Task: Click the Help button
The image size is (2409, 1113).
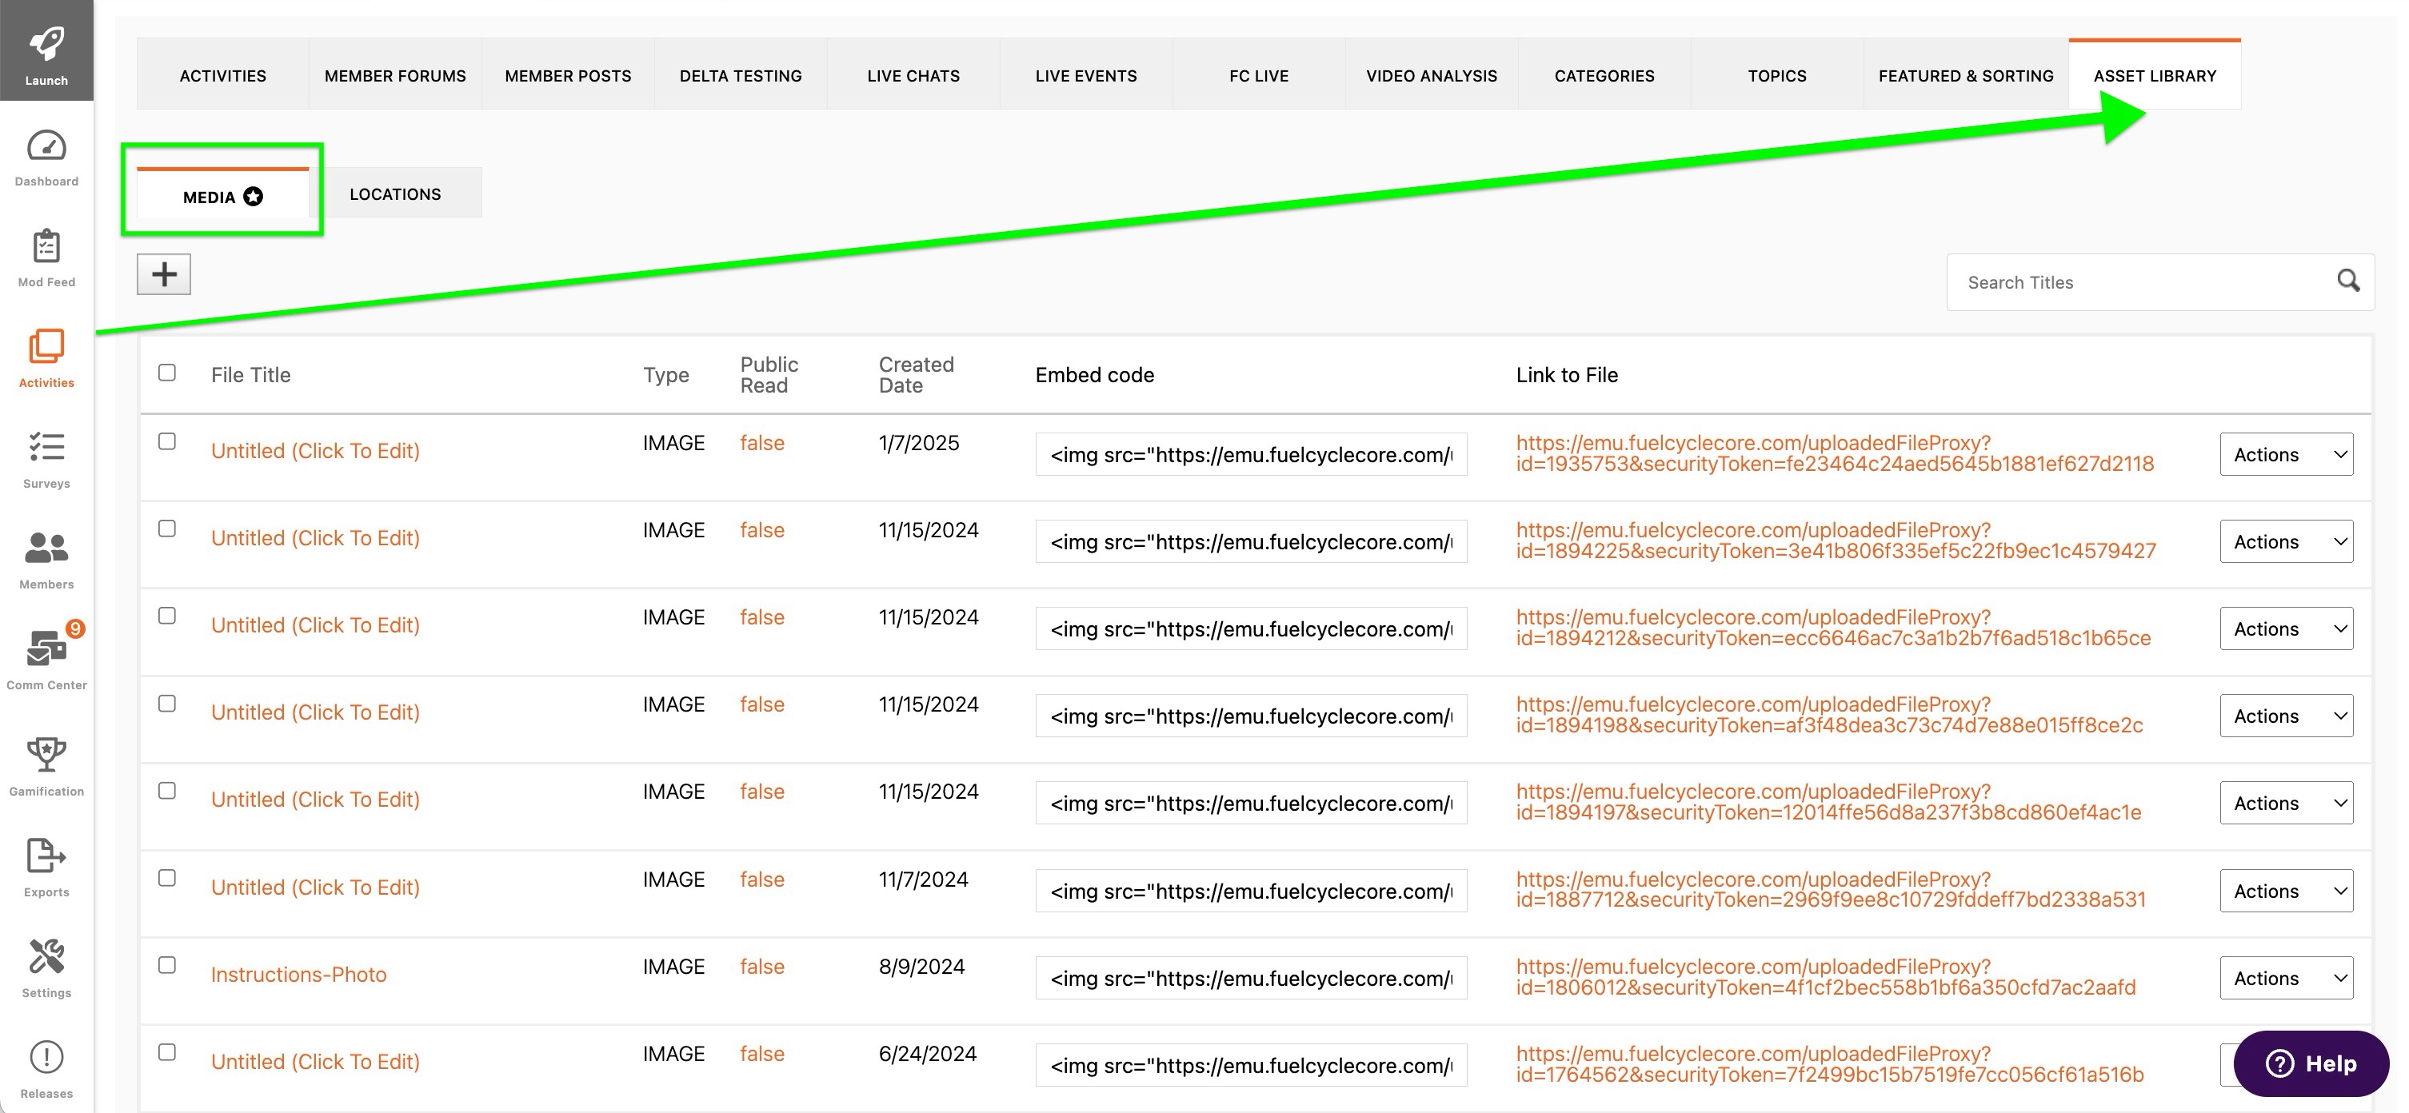Action: tap(2311, 1063)
